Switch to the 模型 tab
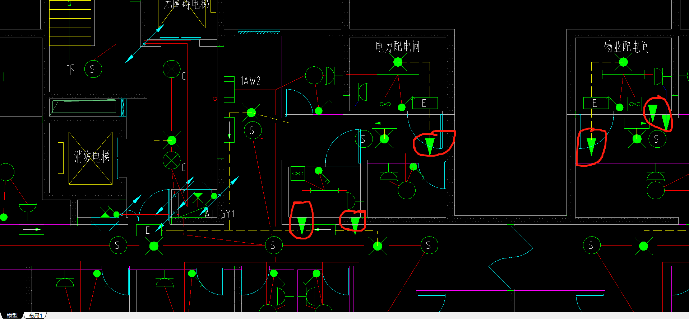Screen dimensions: 689x319 [12, 315]
